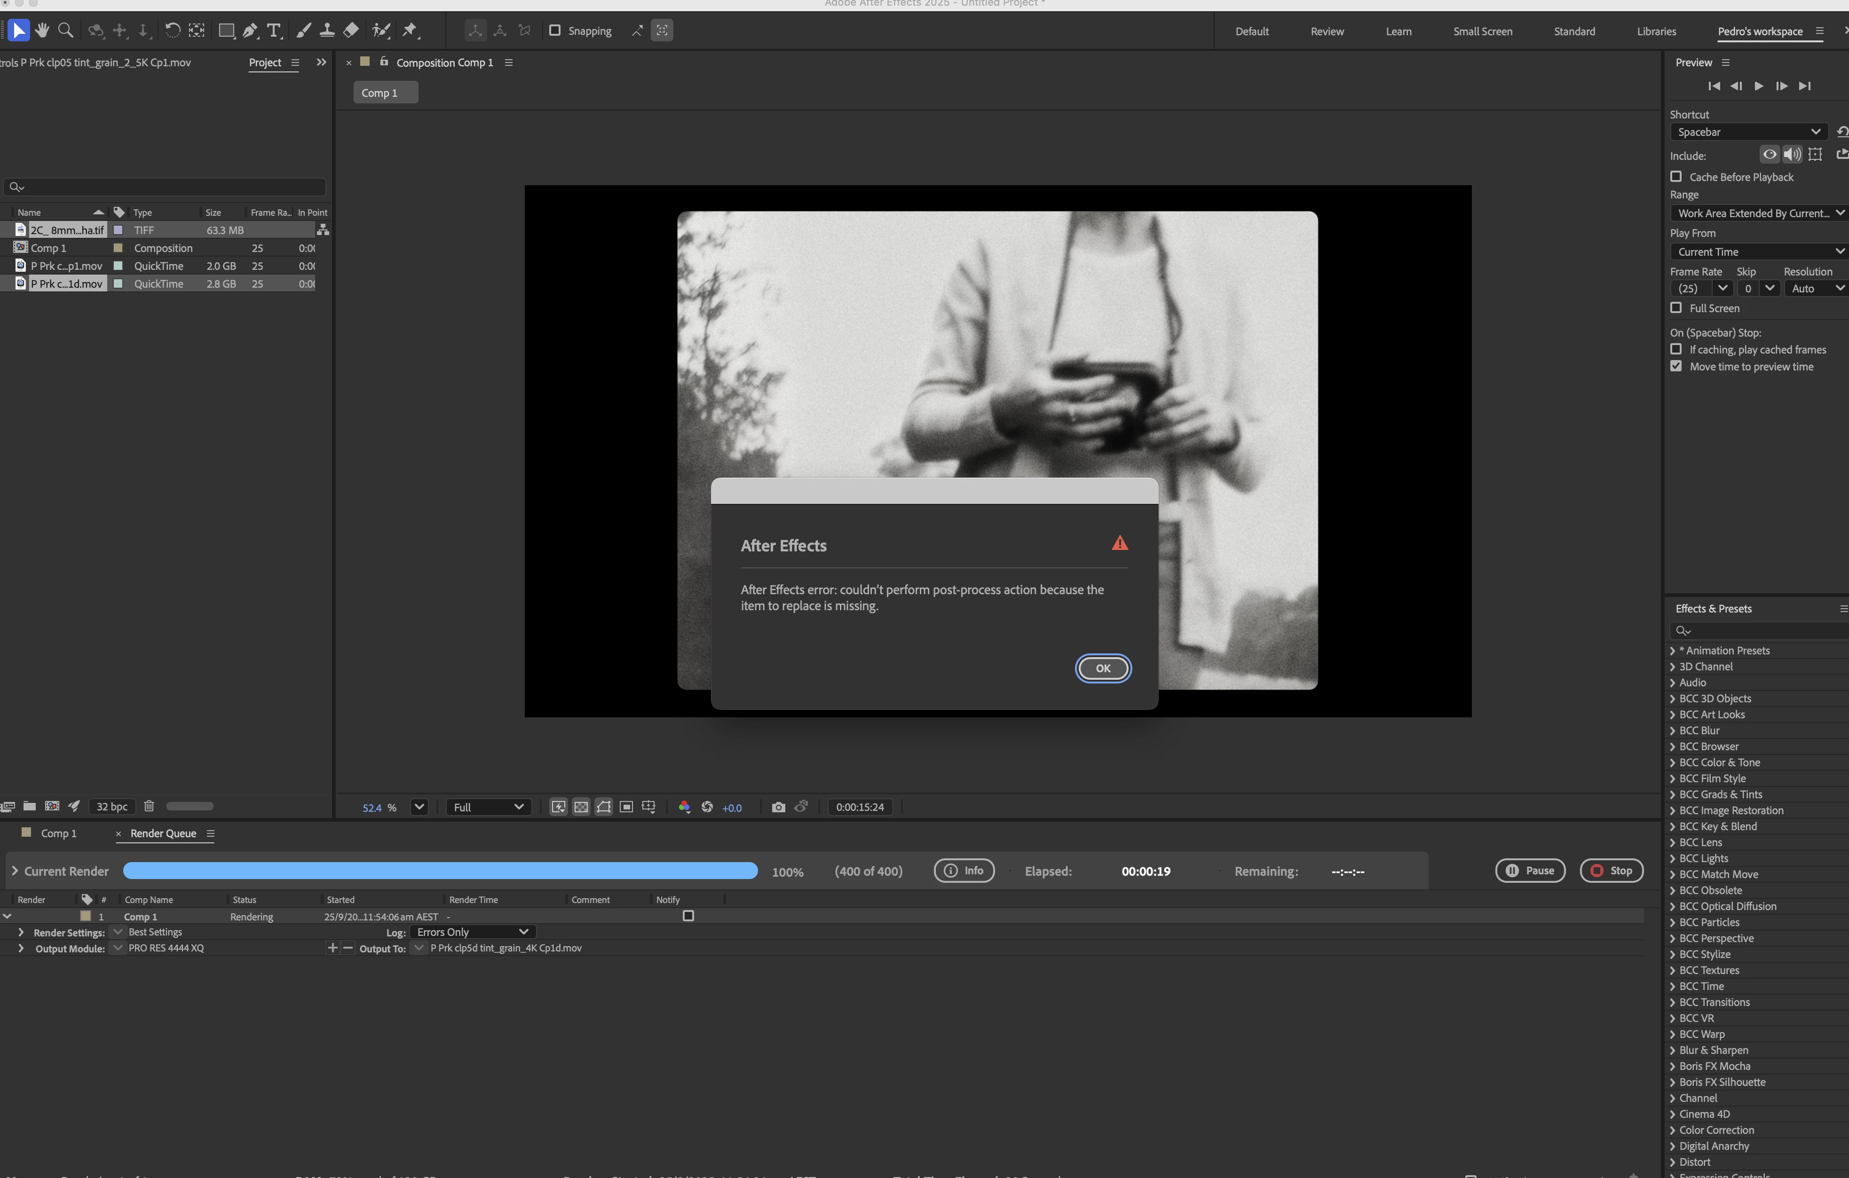
Task: Click the Project panel search field
Action: coord(165,187)
